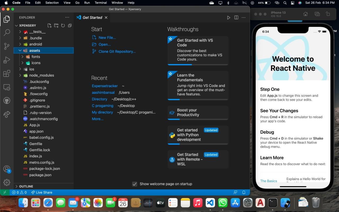This screenshot has width=339, height=212.
Task: Open the Go menu
Action: (x=77, y=3)
